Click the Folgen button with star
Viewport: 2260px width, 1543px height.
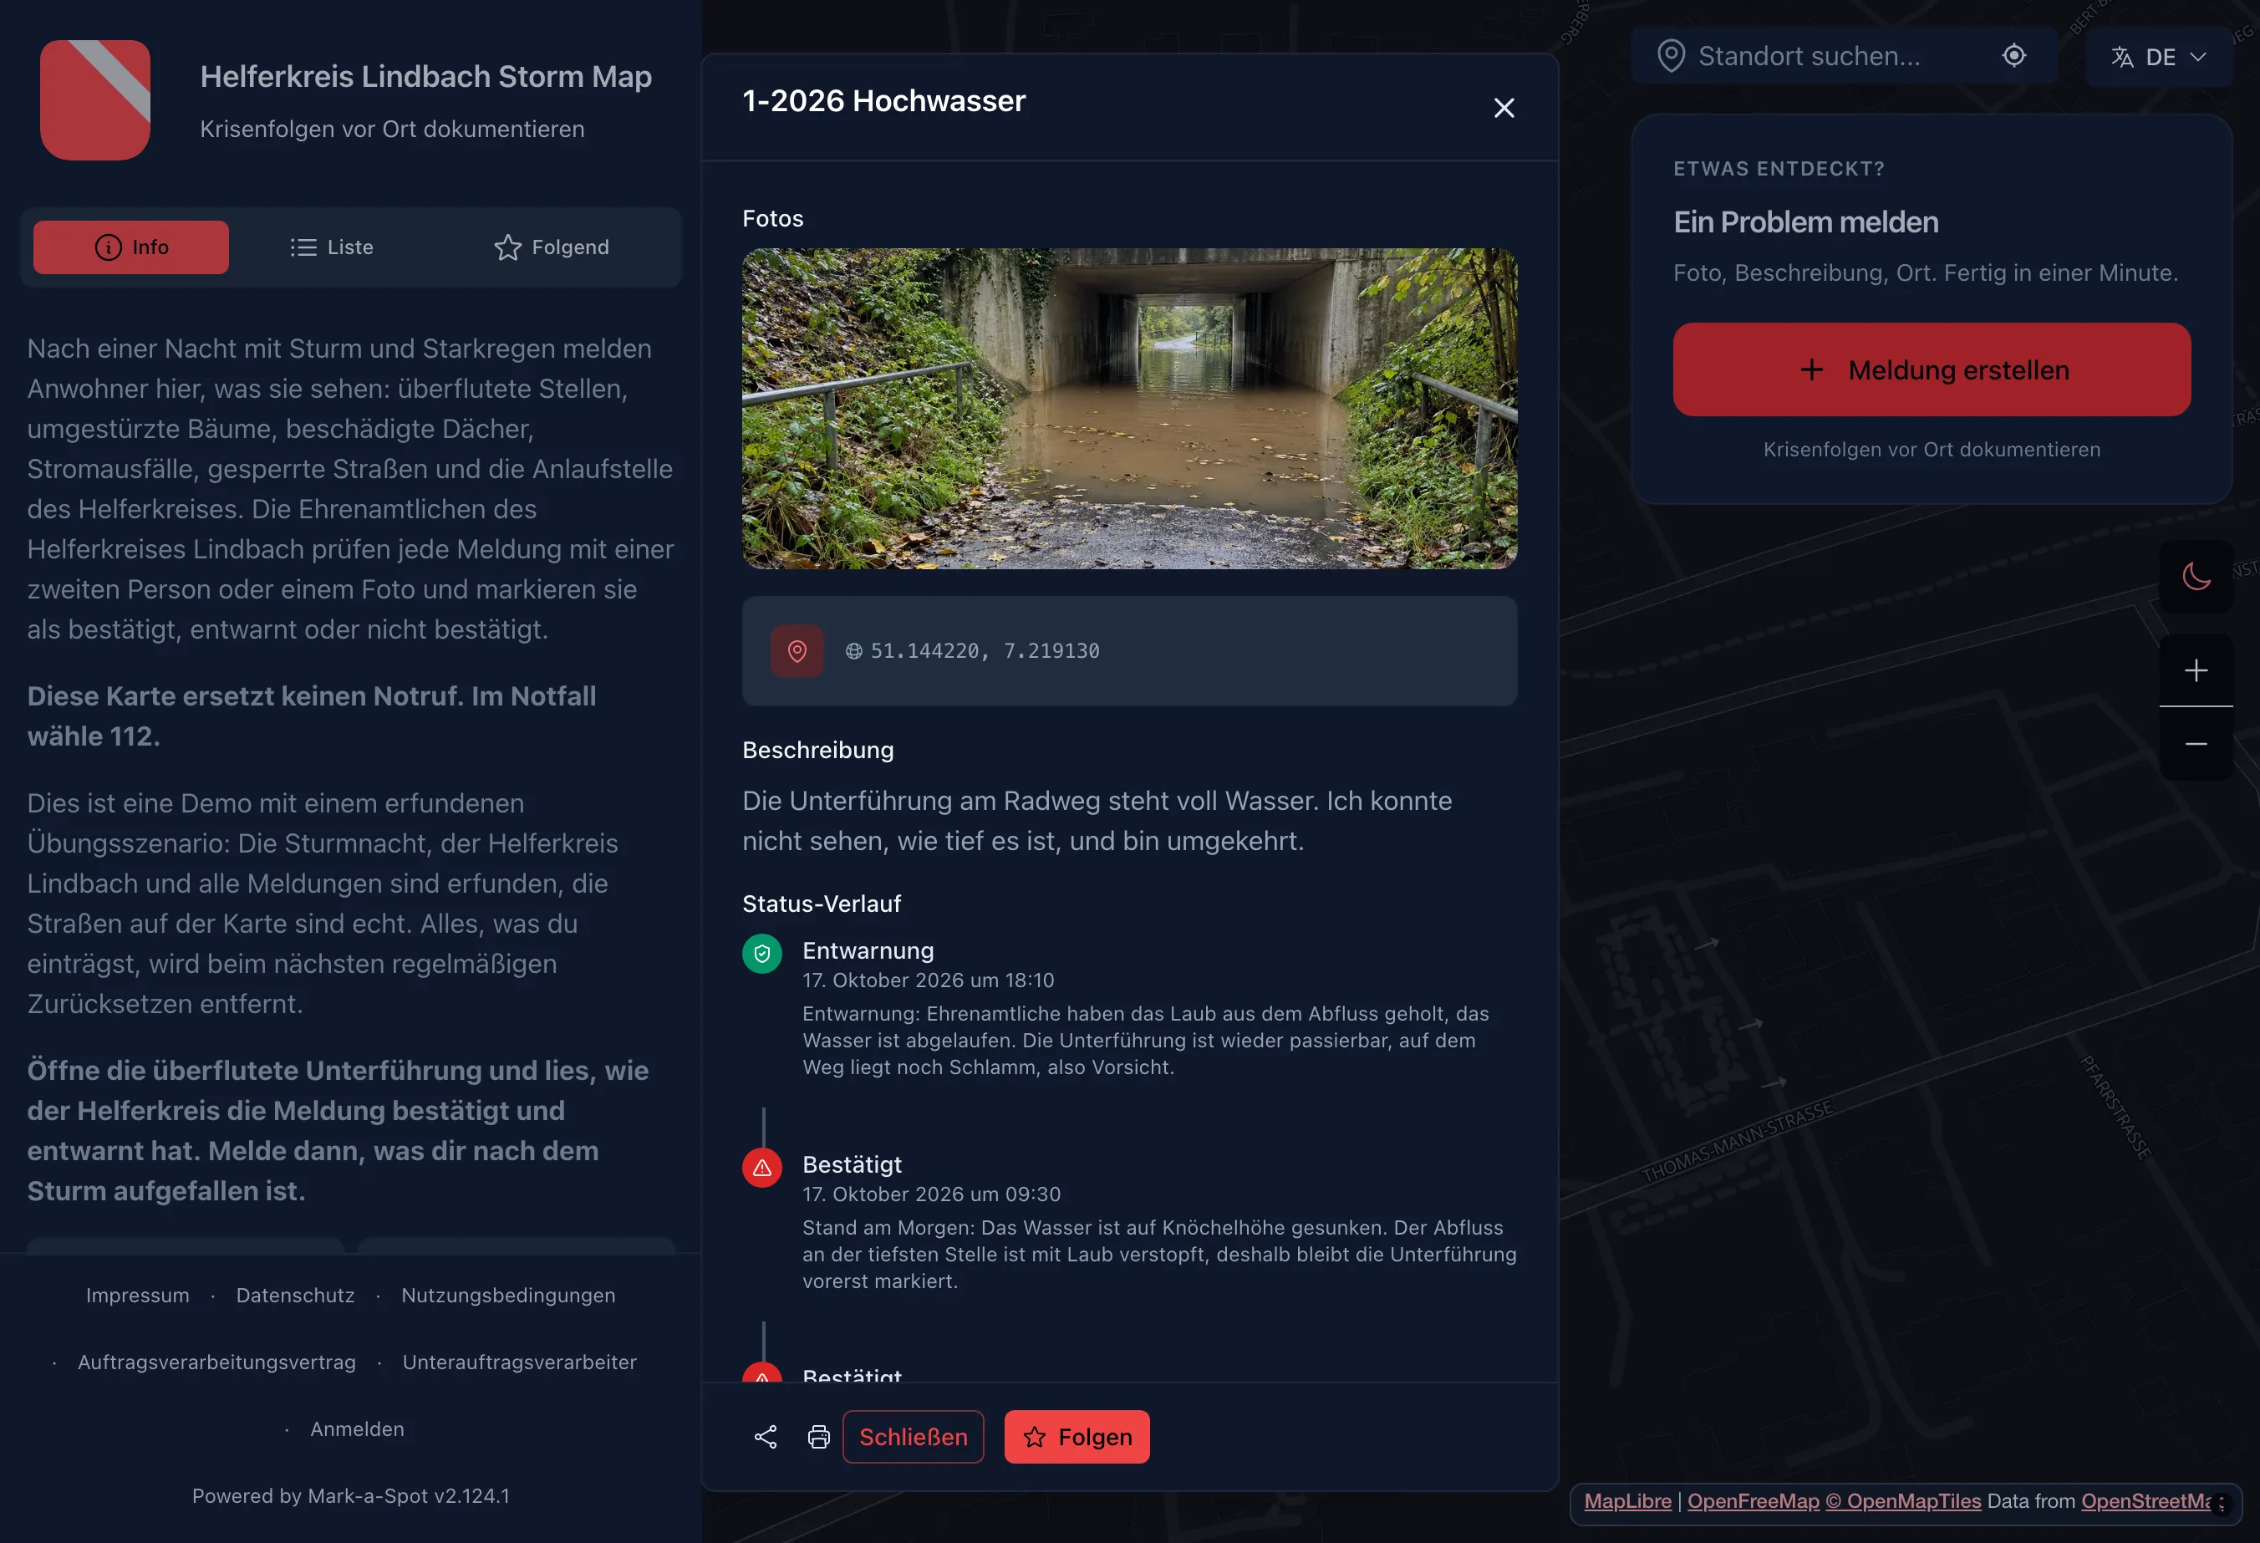(1077, 1437)
